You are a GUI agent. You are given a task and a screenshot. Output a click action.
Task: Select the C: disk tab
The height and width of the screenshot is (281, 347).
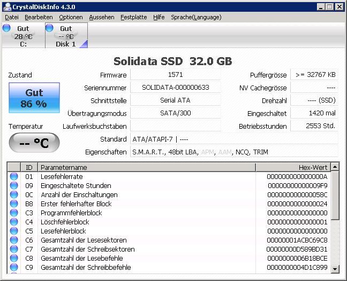(x=23, y=35)
